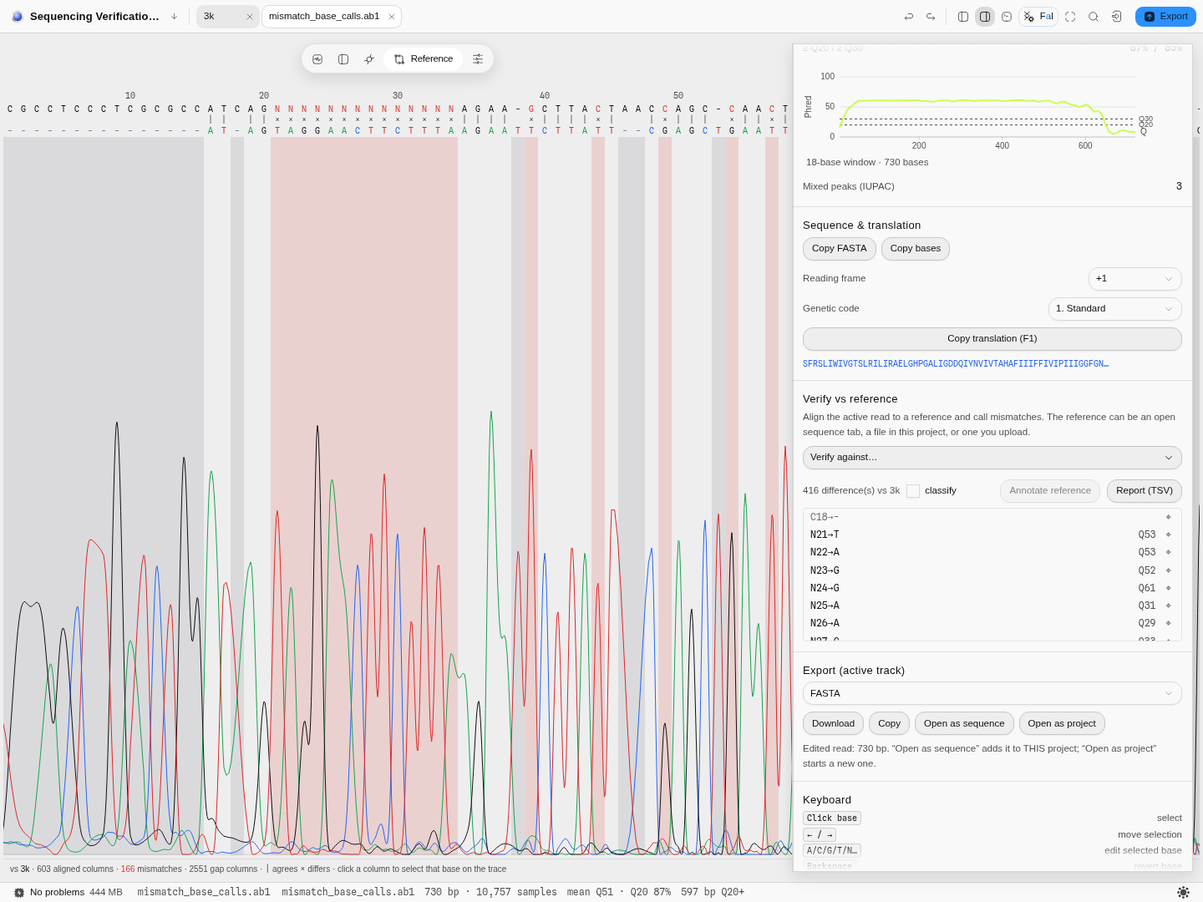Open the Genetic code dropdown
The height and width of the screenshot is (902, 1203).
tap(1114, 309)
